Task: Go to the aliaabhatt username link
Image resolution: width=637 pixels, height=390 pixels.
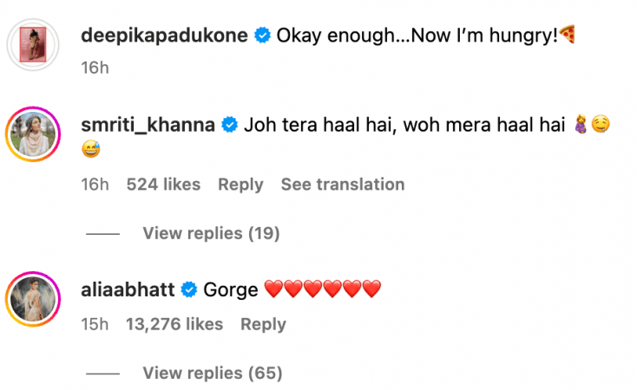Action: [128, 289]
